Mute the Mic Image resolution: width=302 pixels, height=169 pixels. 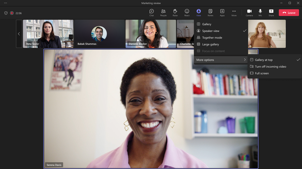click(x=260, y=13)
